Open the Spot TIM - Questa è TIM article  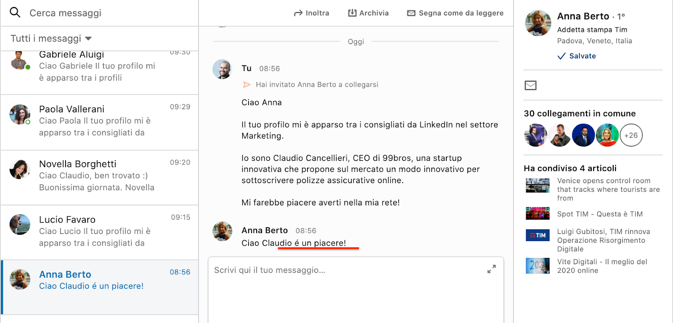[x=600, y=214]
